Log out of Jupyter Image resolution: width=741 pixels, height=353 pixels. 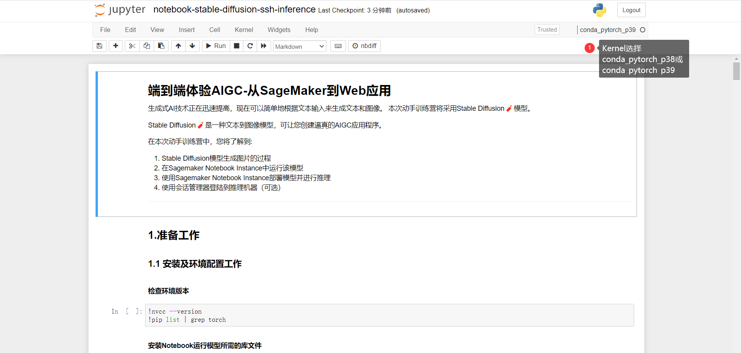tap(631, 10)
